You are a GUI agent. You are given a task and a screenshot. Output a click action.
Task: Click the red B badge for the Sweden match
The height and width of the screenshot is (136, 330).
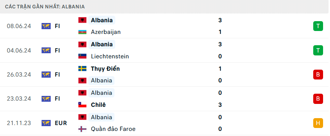(x=318, y=74)
